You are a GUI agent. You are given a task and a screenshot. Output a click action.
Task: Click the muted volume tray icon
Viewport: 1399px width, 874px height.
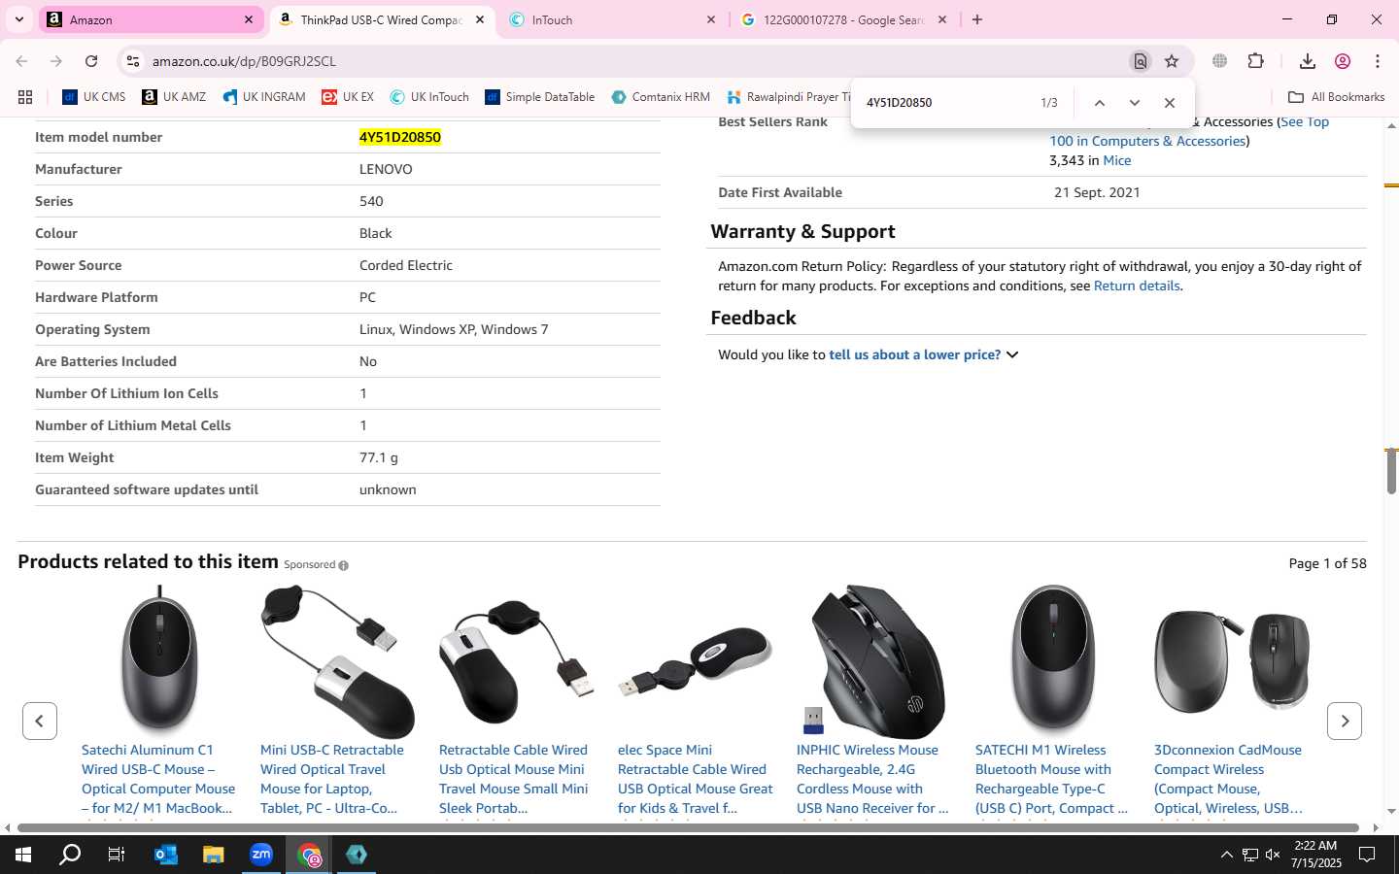click(1273, 855)
